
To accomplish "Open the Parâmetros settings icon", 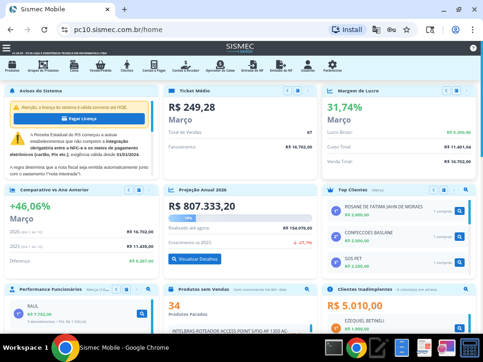I will tap(333, 66).
